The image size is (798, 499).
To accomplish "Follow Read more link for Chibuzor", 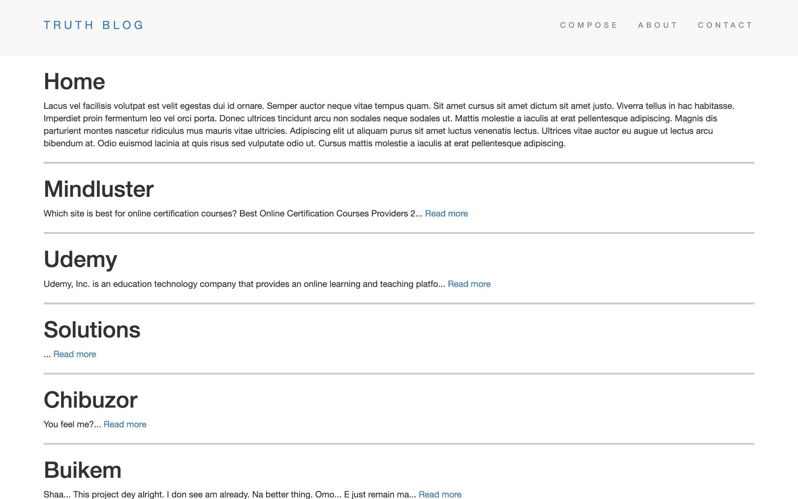I will 125,424.
